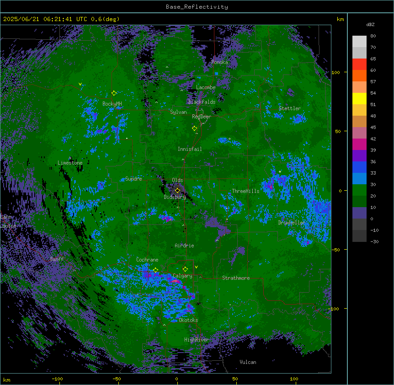Click the Airdrie city label
This screenshot has height=385, width=394.
pyautogui.click(x=185, y=246)
